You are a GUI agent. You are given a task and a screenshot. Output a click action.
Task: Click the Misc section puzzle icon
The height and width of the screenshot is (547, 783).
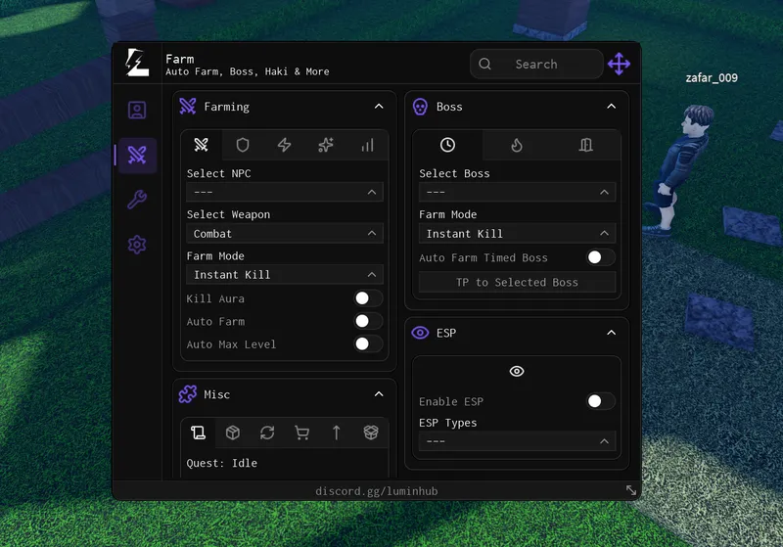(x=188, y=394)
